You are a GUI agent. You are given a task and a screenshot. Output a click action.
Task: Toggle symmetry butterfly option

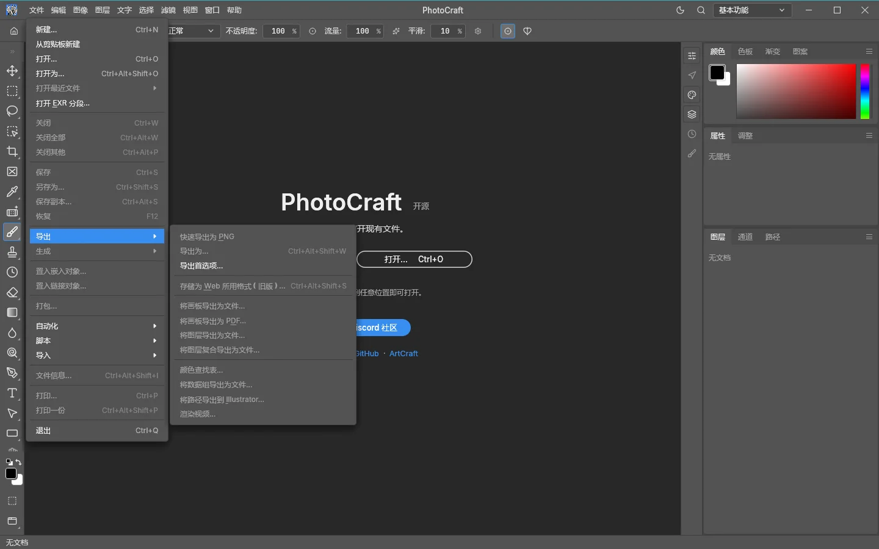click(527, 31)
